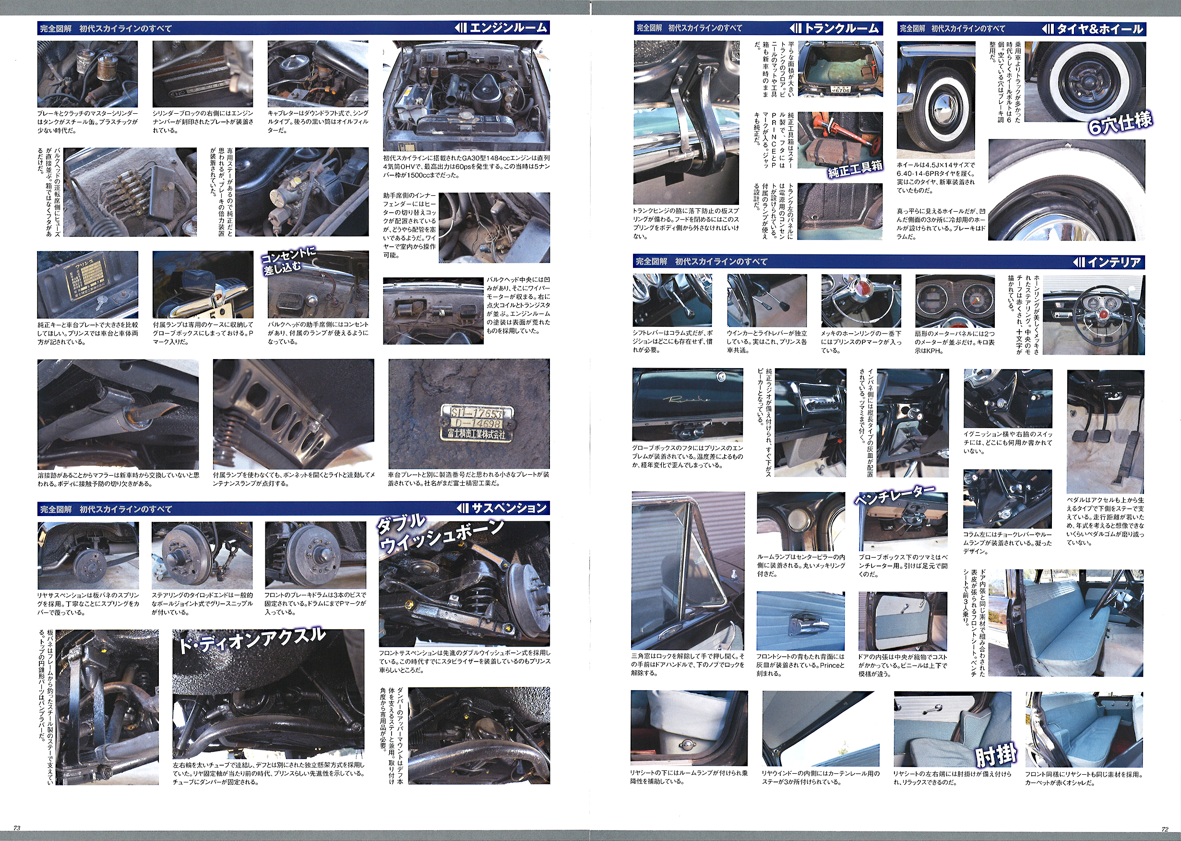1181x841 pixels.
Task: Click the arrow marker beside エンジンルーム heading
Action: coord(461,28)
